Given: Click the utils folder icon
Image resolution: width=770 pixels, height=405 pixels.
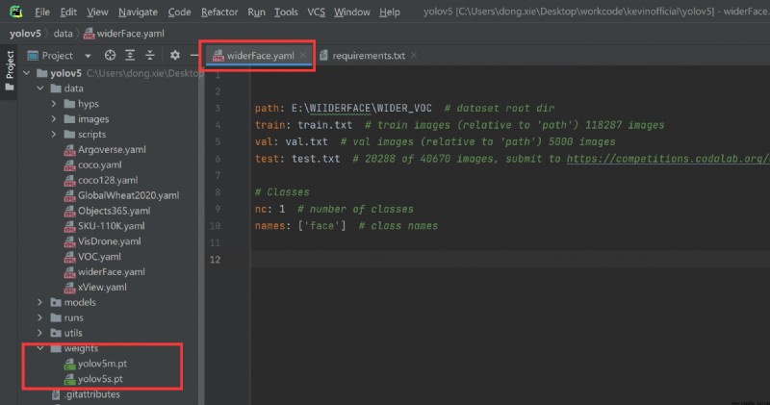Looking at the screenshot, I should coord(56,333).
